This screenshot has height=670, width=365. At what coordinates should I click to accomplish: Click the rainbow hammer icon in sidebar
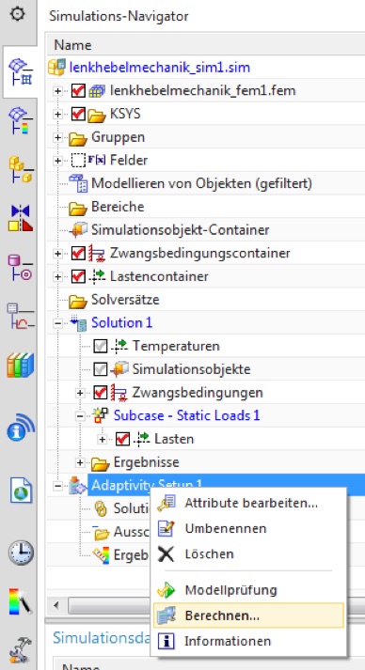(x=20, y=600)
